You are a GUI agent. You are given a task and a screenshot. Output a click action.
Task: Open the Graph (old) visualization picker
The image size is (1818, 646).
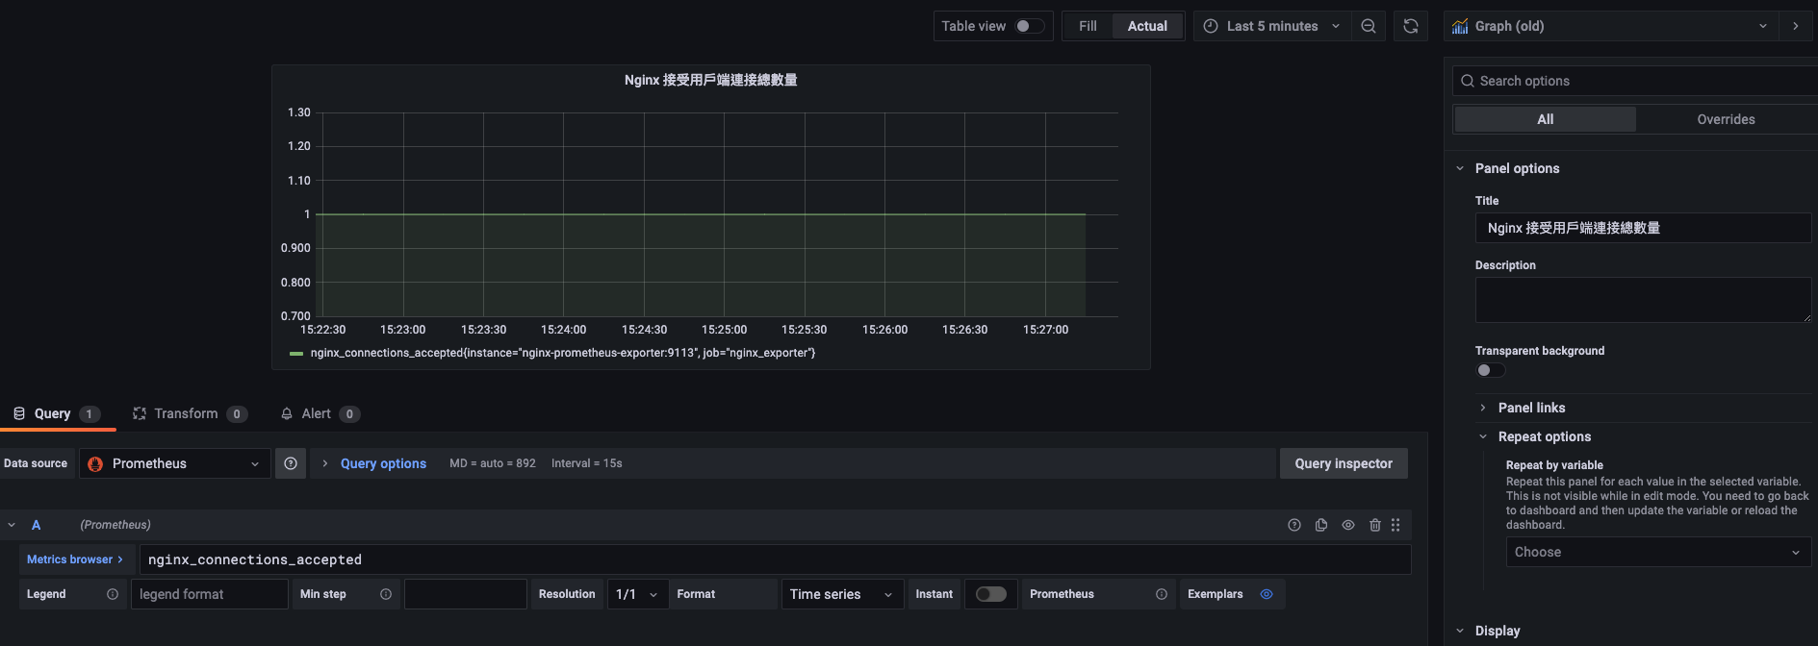pos(1611,26)
